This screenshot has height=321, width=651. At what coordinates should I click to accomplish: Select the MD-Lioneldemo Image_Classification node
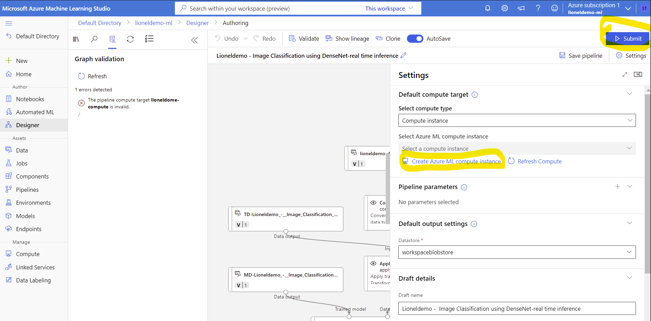click(286, 280)
